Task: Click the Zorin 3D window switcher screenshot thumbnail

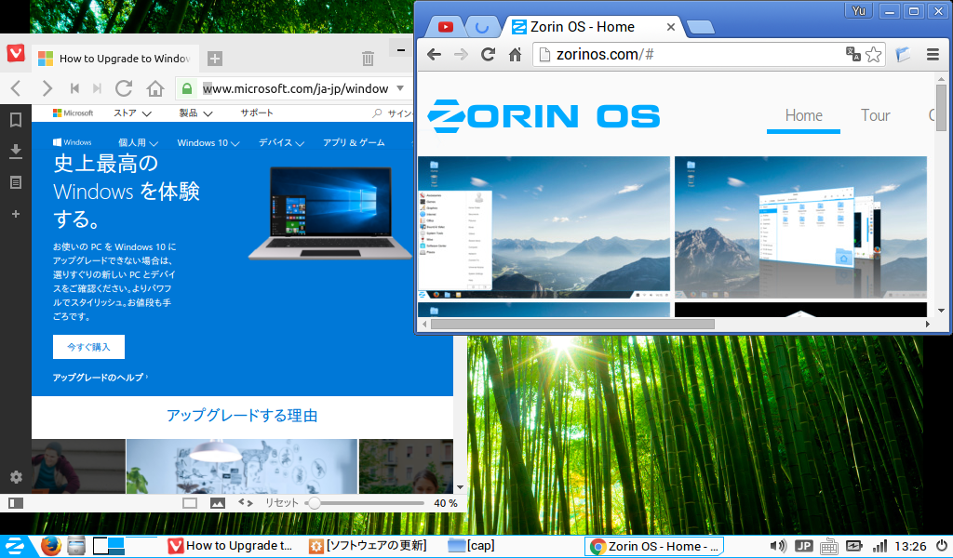Action: point(800,228)
